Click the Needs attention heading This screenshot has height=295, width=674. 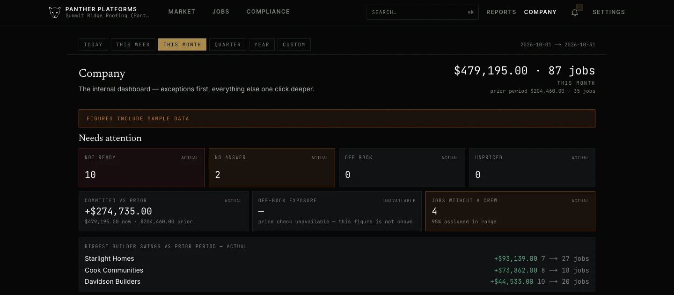[110, 138]
